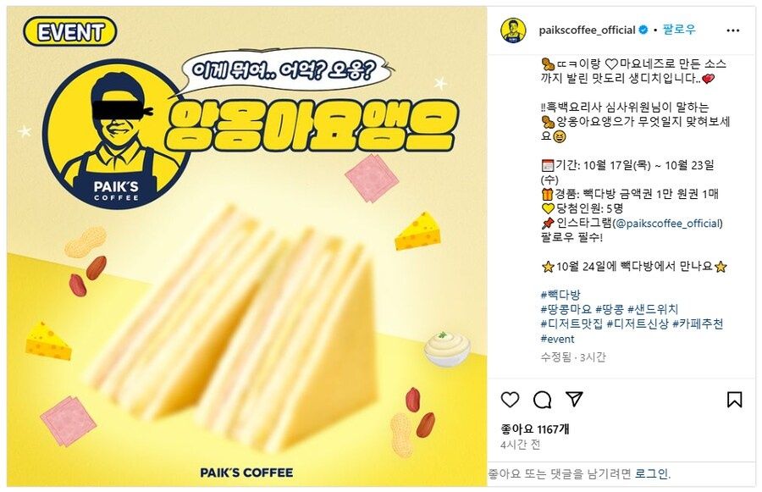The image size is (762, 492).
Task: Save post with the bookmark icon
Action: tap(734, 399)
